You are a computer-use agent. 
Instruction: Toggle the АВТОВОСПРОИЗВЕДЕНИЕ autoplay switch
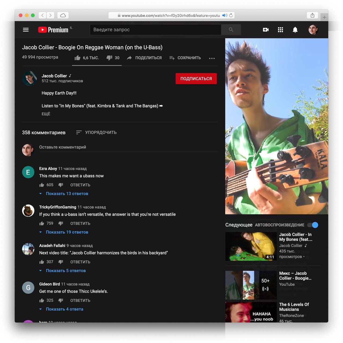pos(313,225)
